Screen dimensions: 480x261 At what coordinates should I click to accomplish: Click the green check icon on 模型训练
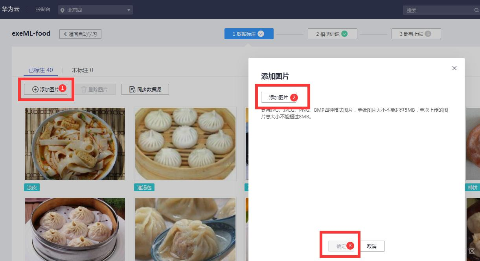(344, 34)
